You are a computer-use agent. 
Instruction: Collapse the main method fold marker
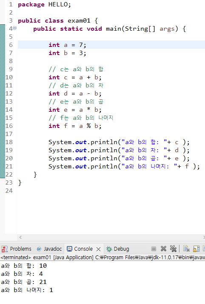pos(15,28)
